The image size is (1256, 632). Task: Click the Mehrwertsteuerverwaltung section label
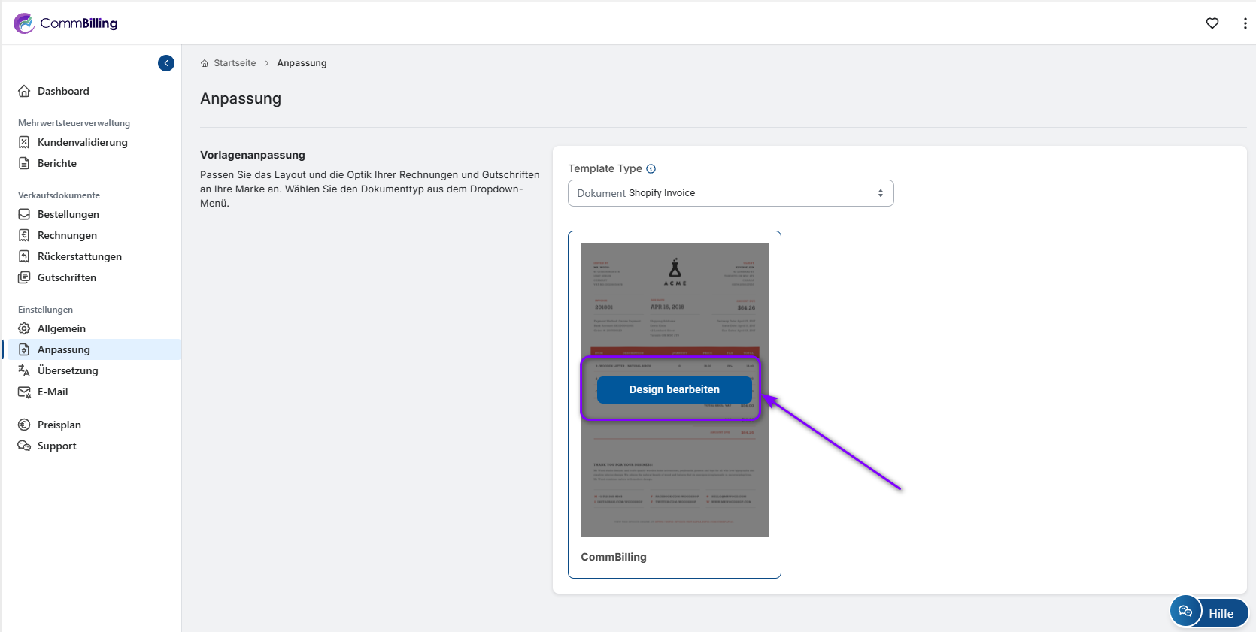(74, 123)
